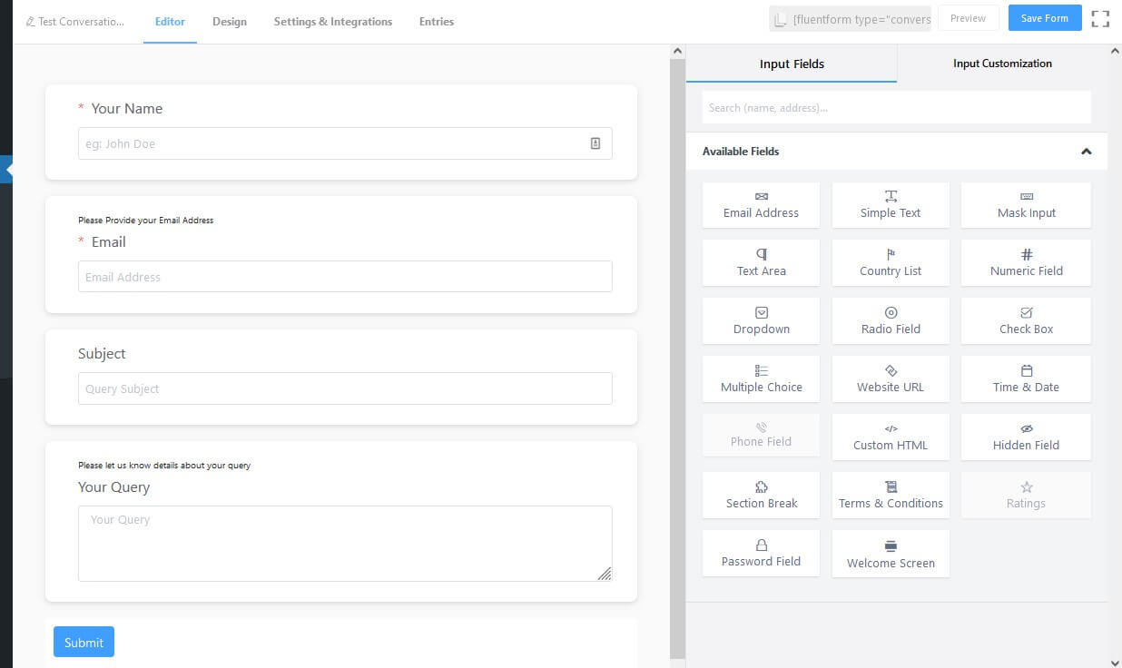Add the Welcome Screen field
This screenshot has height=668, width=1122.
click(x=891, y=555)
